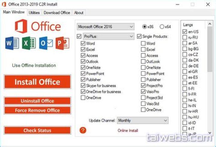Open the Update Channel Monthly dropdown
Image resolution: width=216 pixels, height=147 pixels.
(143, 121)
